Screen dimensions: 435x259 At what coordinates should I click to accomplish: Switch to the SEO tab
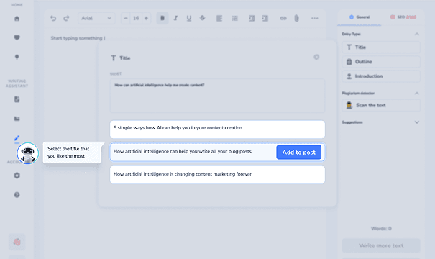click(x=403, y=17)
